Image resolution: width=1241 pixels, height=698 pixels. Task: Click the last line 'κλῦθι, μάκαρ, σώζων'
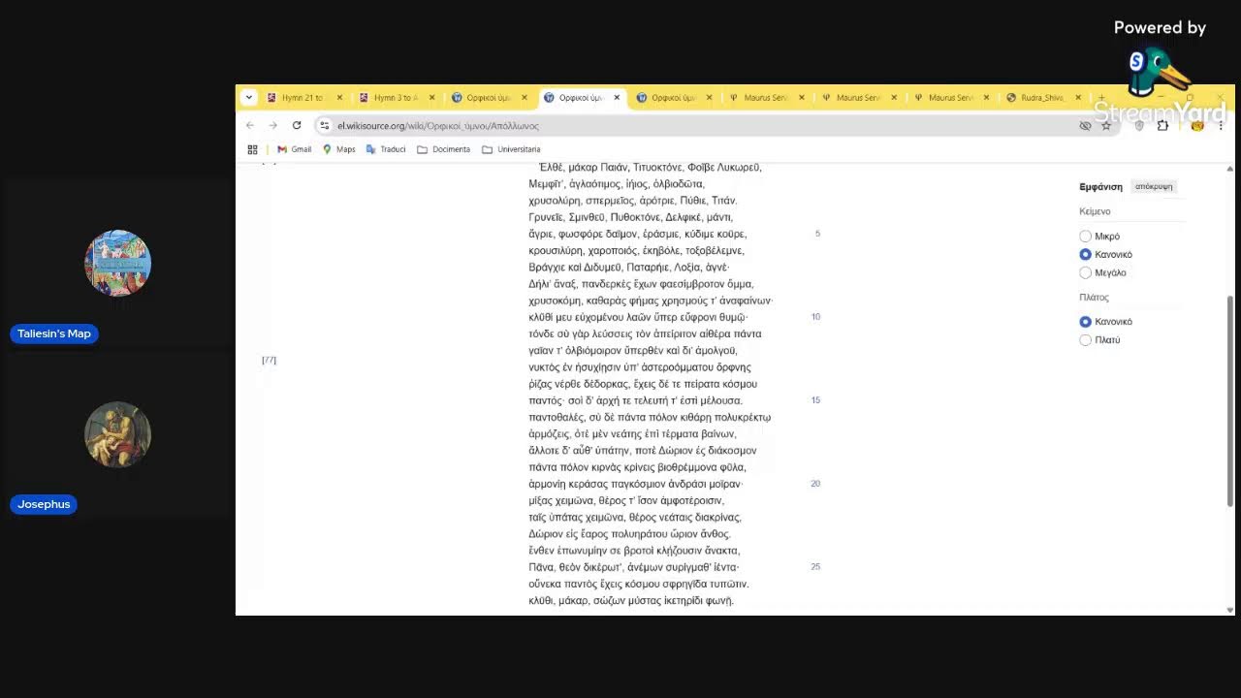tap(631, 601)
